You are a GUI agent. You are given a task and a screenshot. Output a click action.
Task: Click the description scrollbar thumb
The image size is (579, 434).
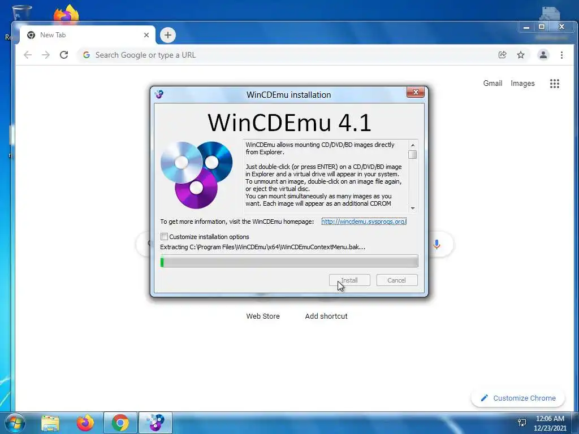412,155
